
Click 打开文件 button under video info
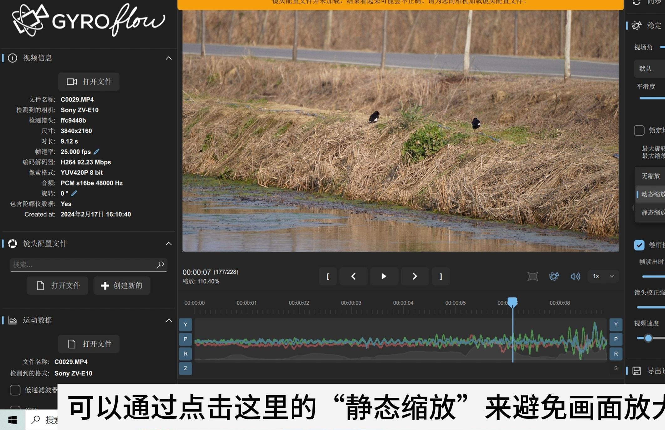coord(89,82)
